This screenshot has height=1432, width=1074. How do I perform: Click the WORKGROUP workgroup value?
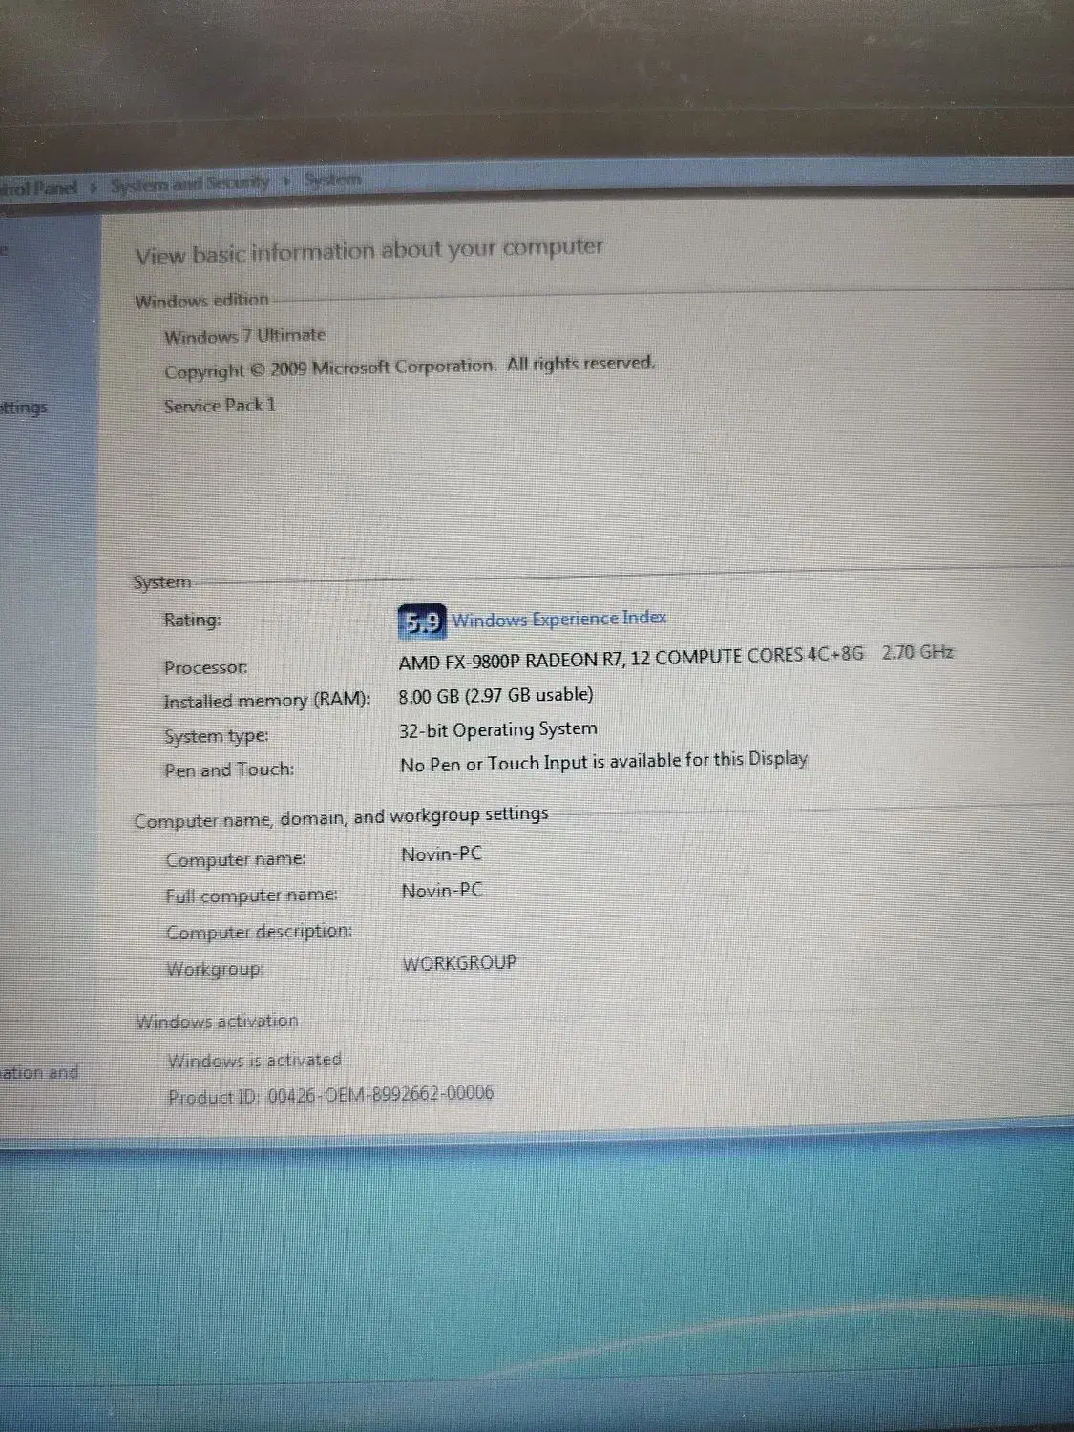click(x=458, y=962)
